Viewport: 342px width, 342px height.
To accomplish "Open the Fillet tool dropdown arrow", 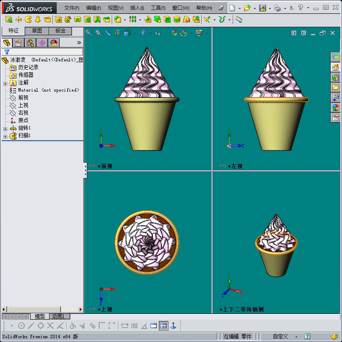I will 125,20.
